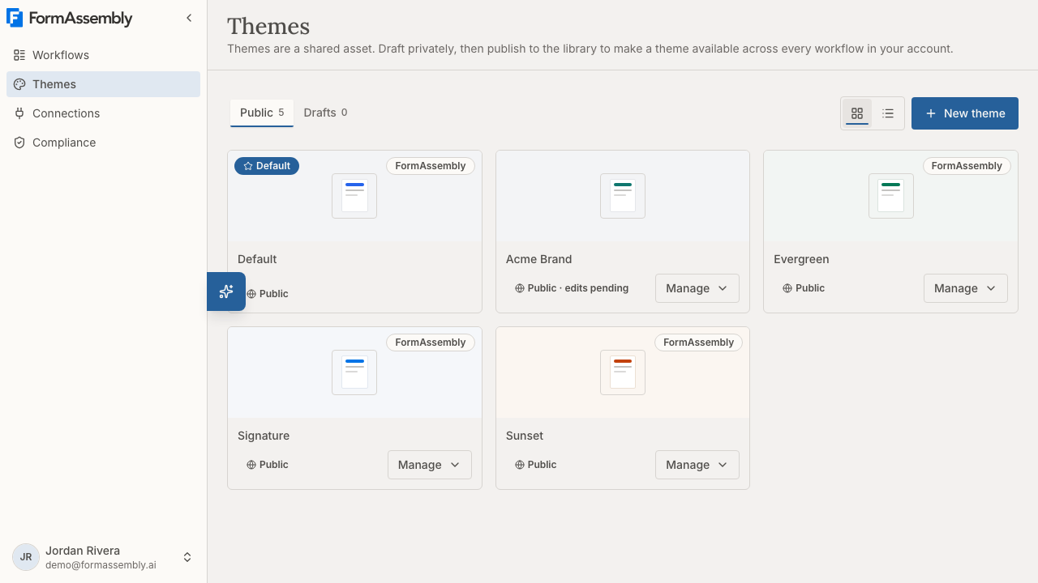The height and width of the screenshot is (583, 1038).
Task: Click the globe icon on Evergreen card
Action: coord(787,288)
